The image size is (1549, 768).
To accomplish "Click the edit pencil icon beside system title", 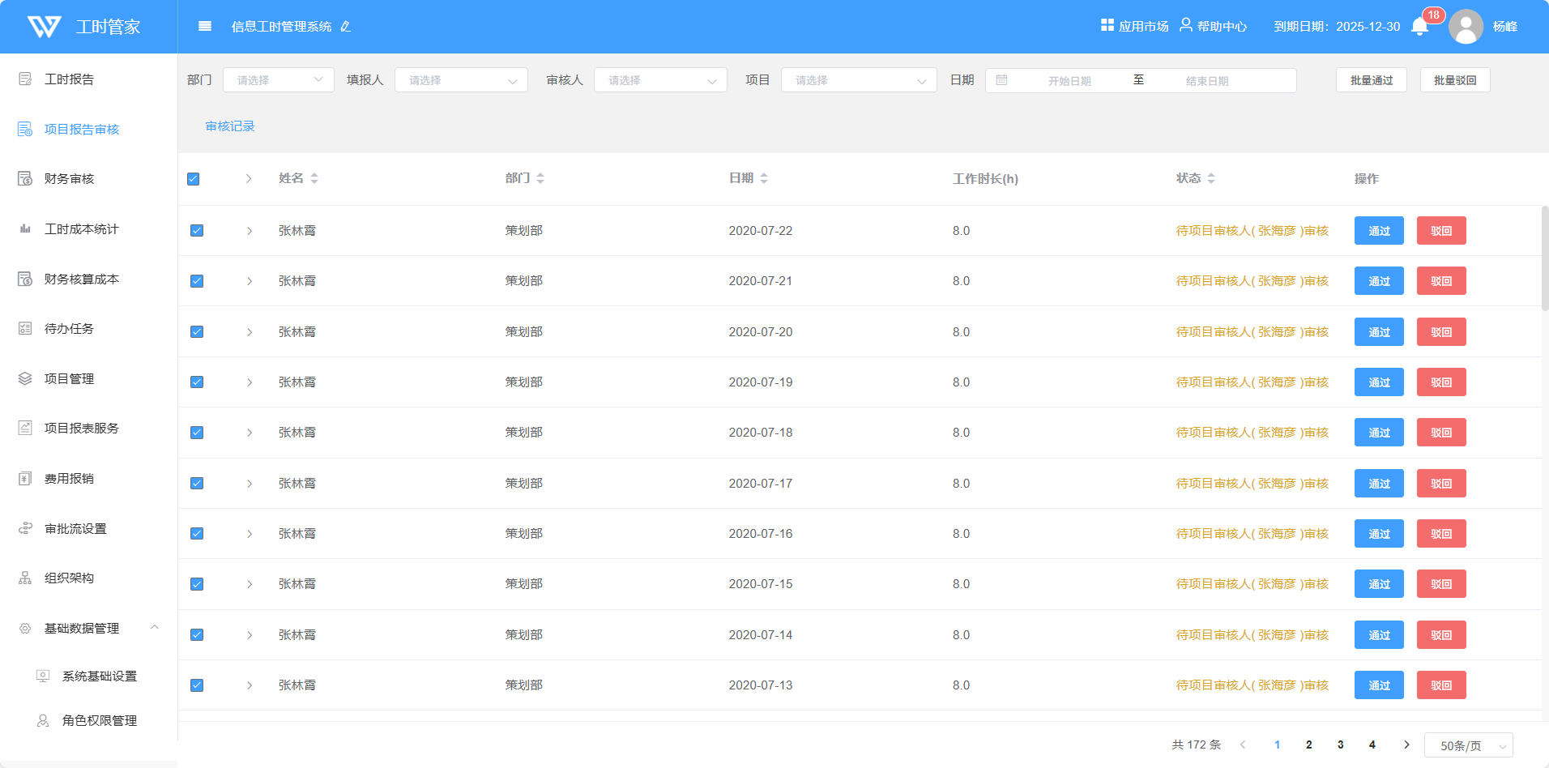I will click(346, 27).
